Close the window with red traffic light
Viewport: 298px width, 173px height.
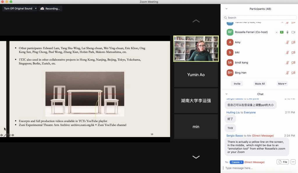2,2
